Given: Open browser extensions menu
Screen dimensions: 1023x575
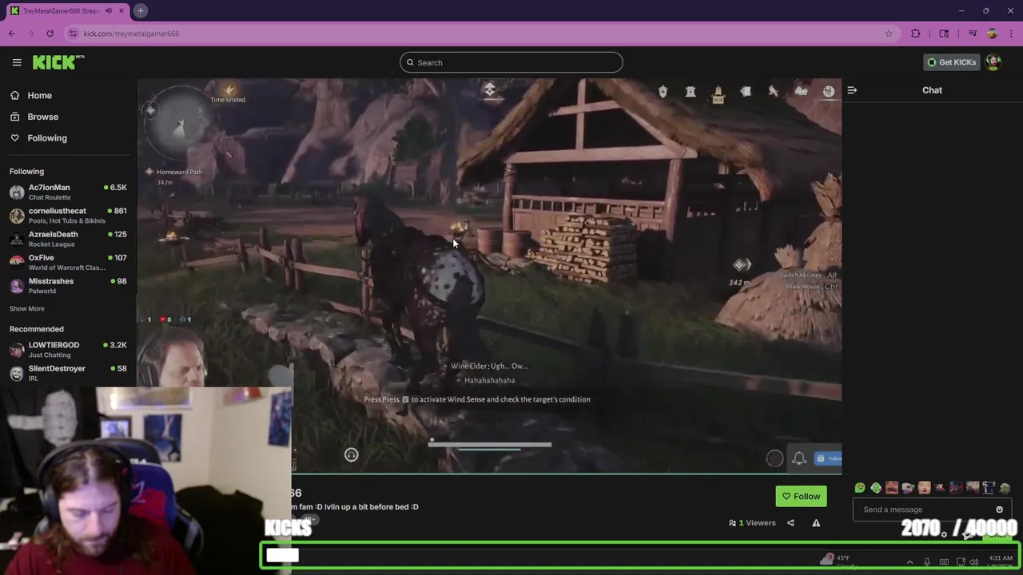Looking at the screenshot, I should click(916, 34).
